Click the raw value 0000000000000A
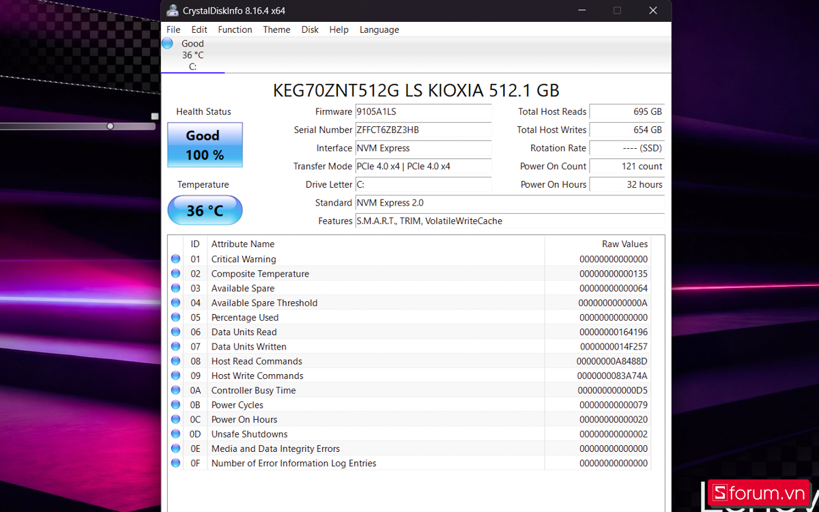The width and height of the screenshot is (819, 512). click(613, 302)
